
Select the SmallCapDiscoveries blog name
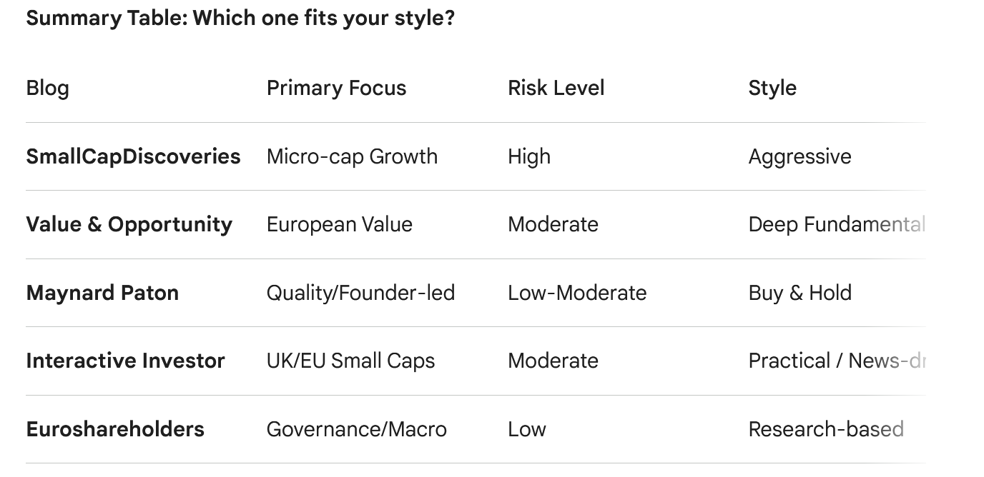point(133,156)
